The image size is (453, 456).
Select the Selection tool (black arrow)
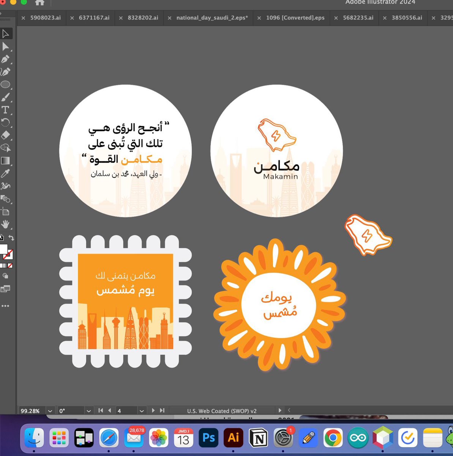6,34
